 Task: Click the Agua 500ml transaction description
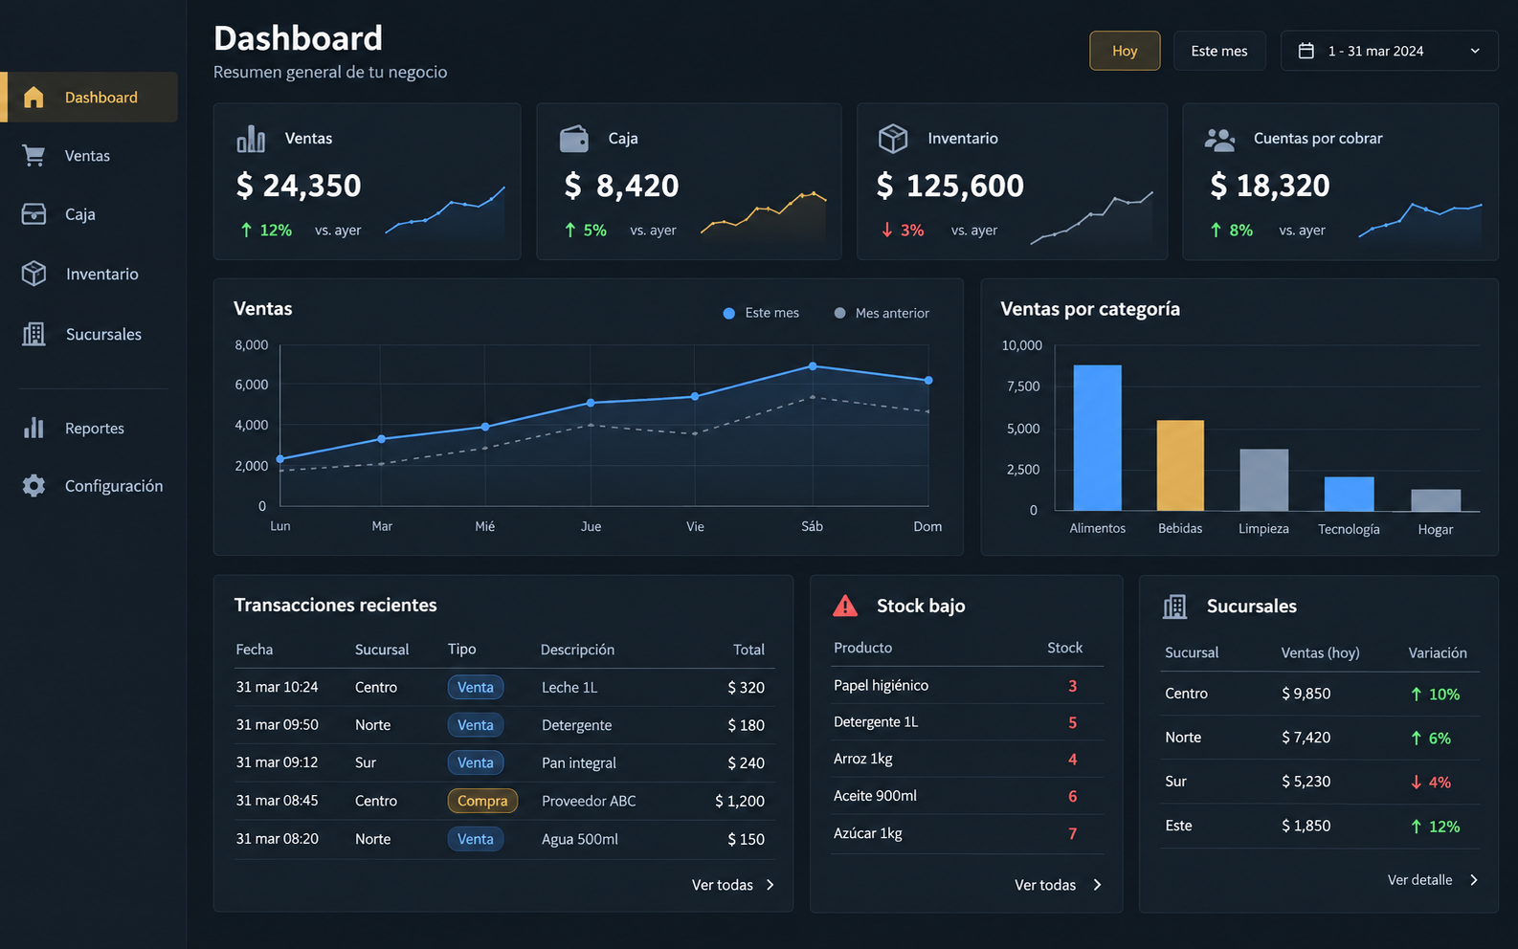[x=580, y=839]
